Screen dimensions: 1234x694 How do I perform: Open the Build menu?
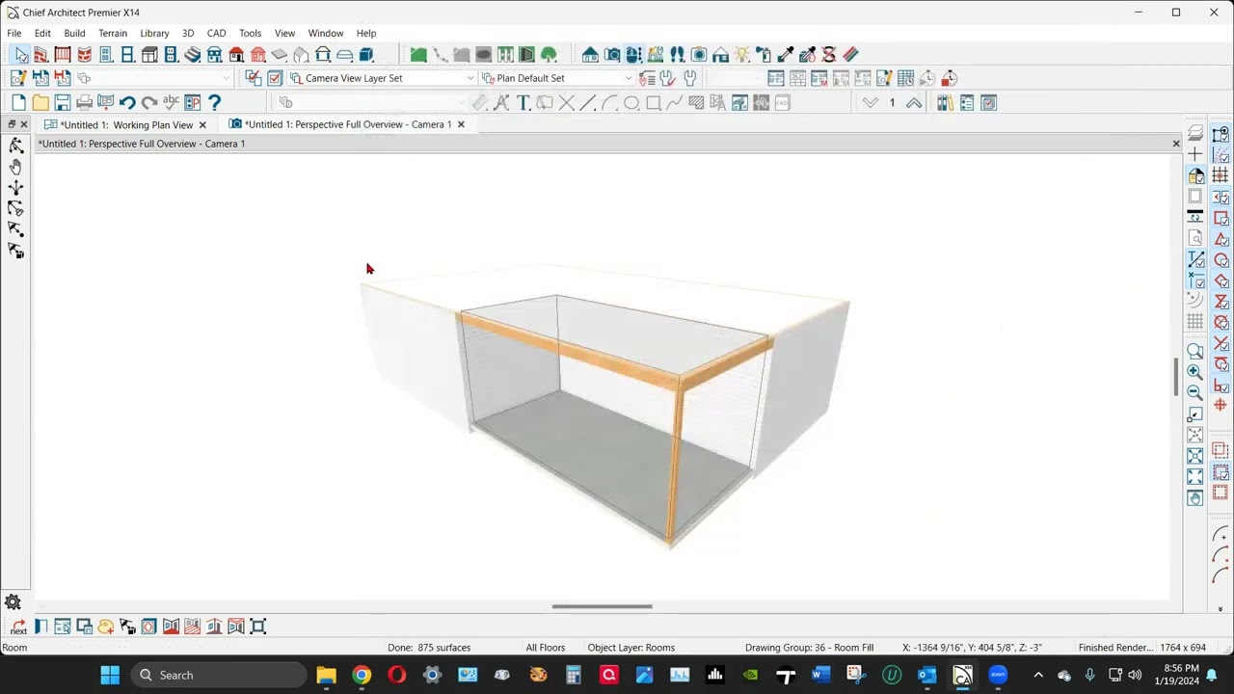pos(74,33)
